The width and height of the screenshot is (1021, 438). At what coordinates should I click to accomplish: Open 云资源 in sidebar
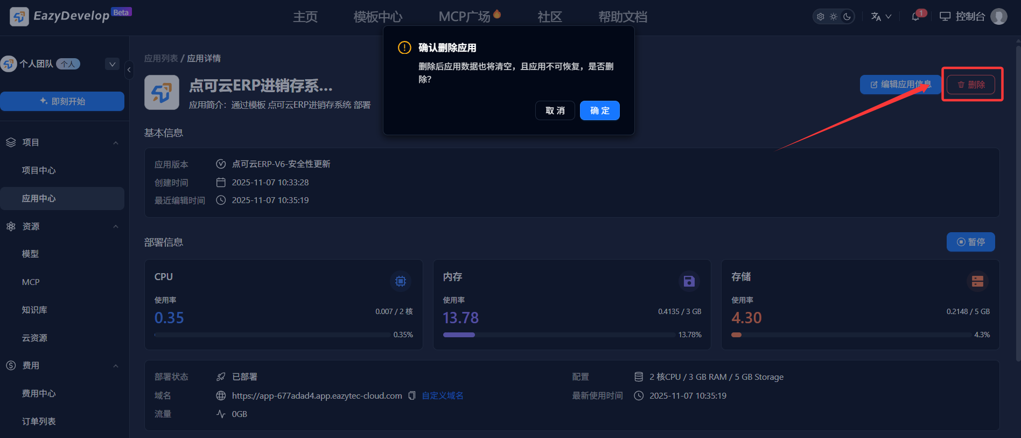(34, 338)
